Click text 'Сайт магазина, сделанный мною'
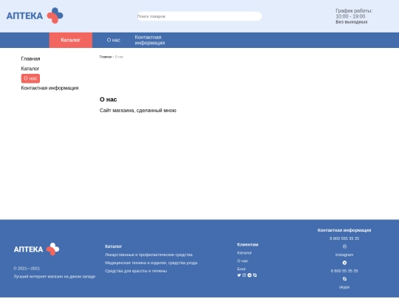This screenshot has height=299, width=399. 138,111
